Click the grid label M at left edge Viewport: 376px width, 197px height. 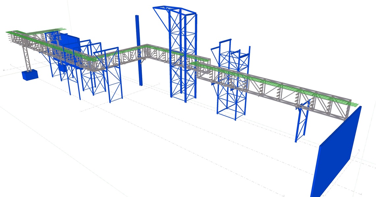[4, 70]
